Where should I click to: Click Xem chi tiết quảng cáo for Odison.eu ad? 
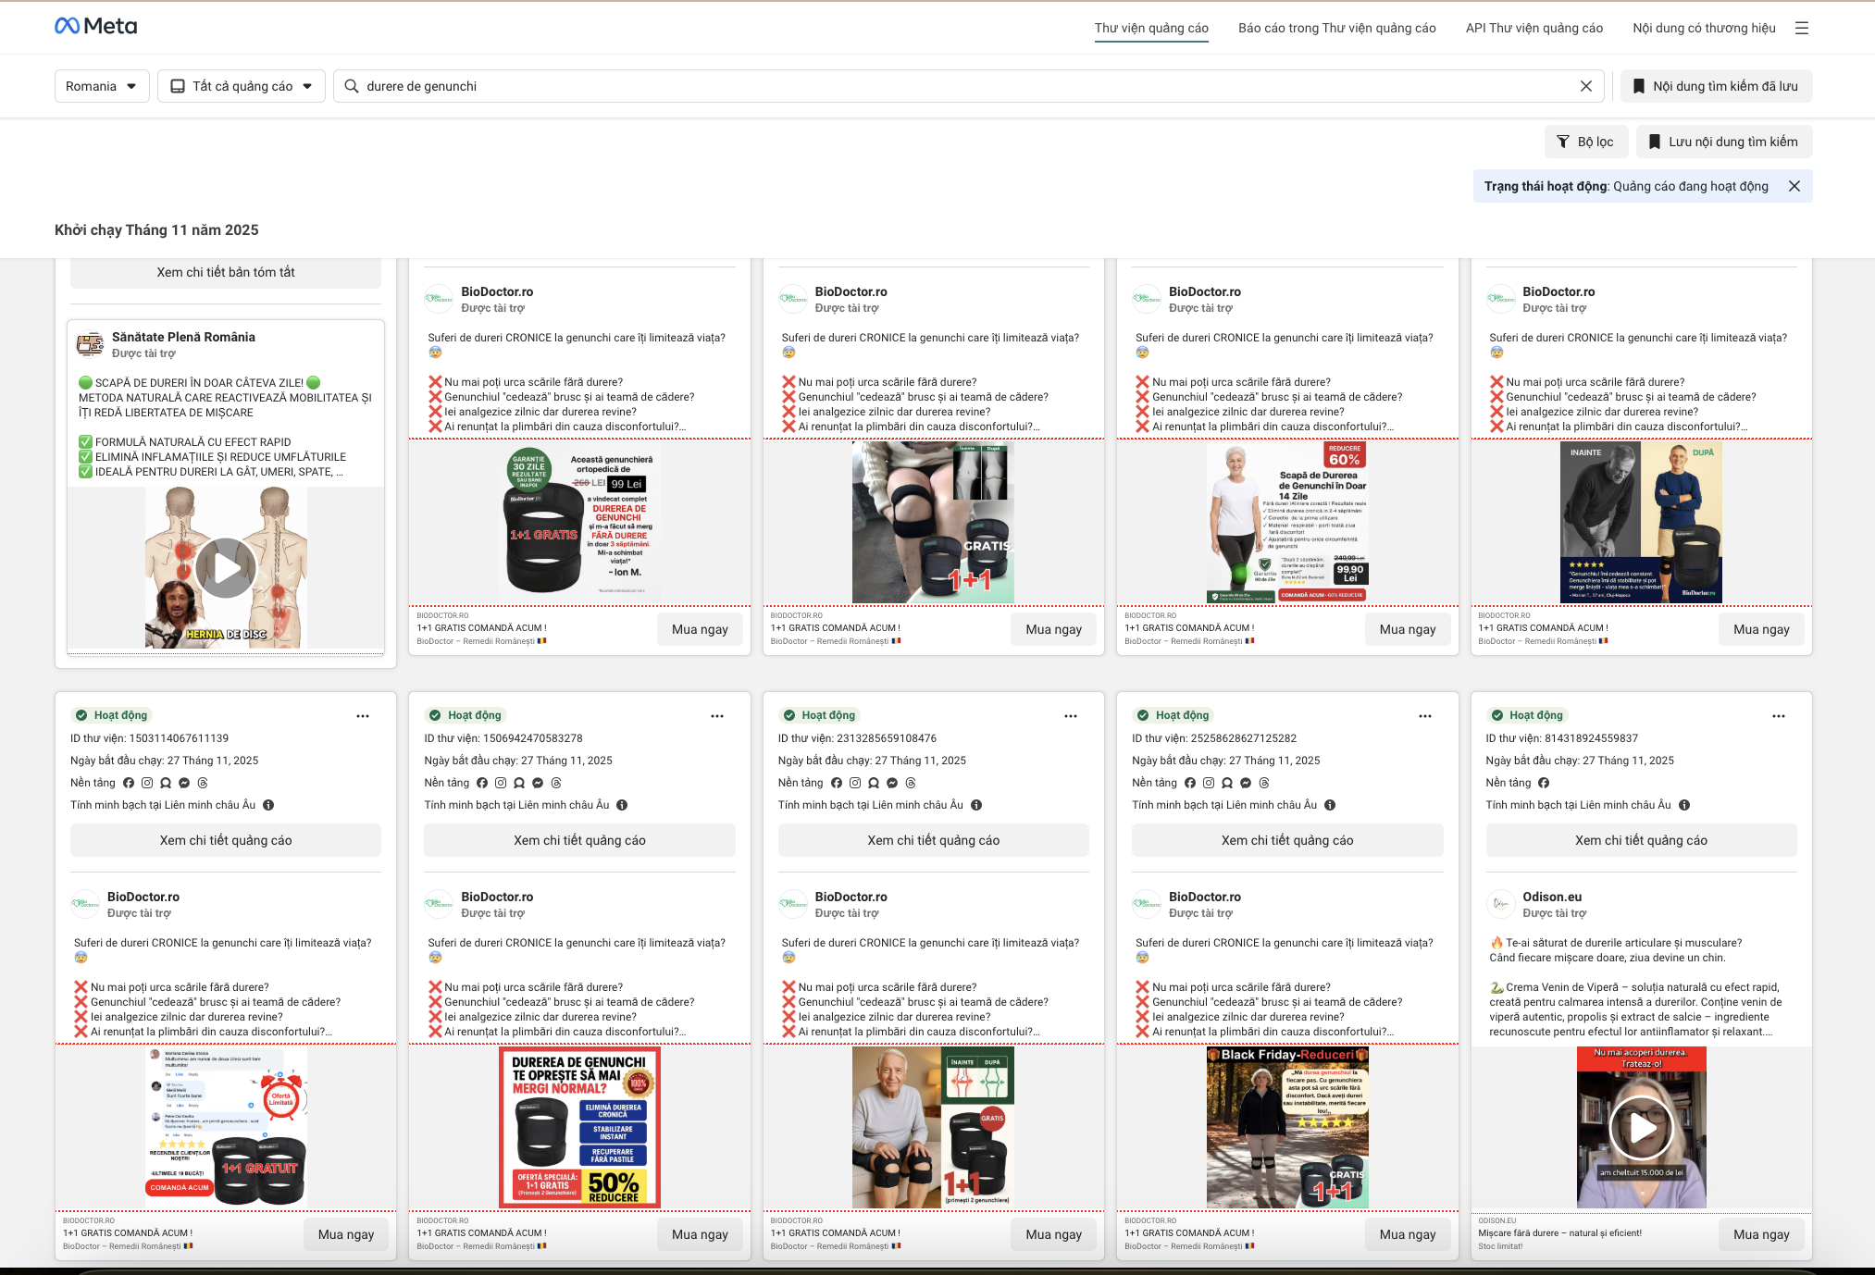(x=1640, y=840)
